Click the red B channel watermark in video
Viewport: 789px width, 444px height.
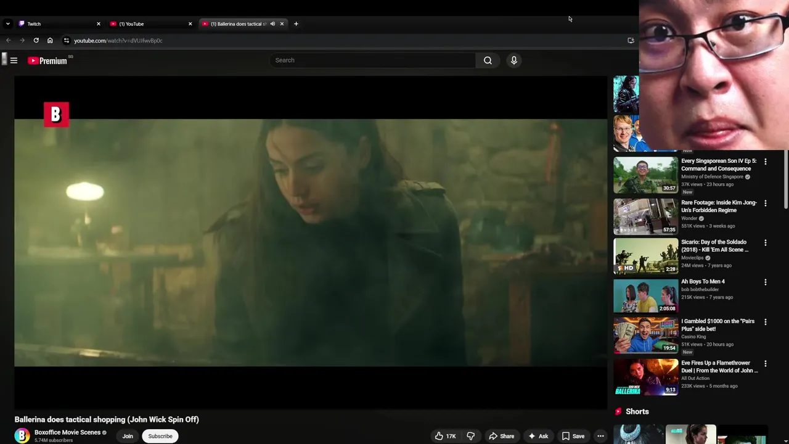tap(56, 114)
